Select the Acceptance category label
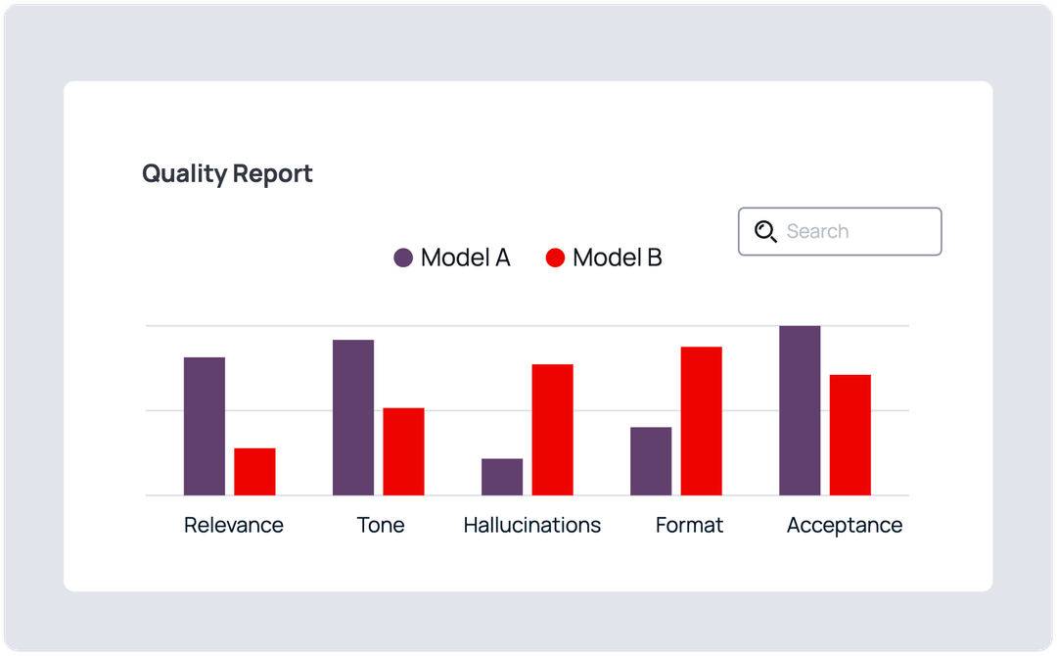 (x=845, y=525)
